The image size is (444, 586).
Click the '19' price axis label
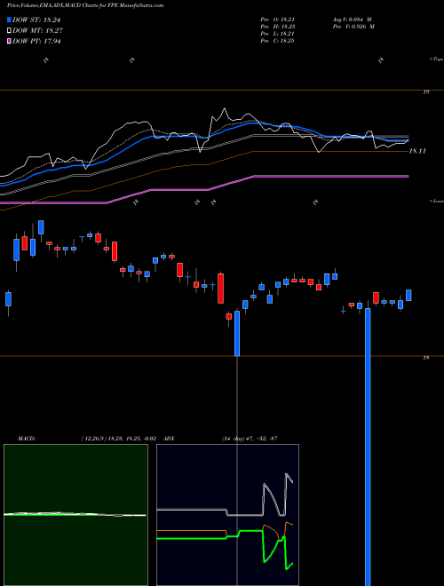coord(425,92)
